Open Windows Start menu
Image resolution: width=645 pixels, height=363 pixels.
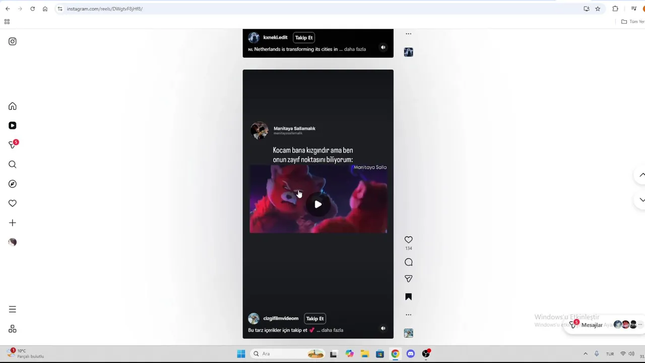coord(241,354)
